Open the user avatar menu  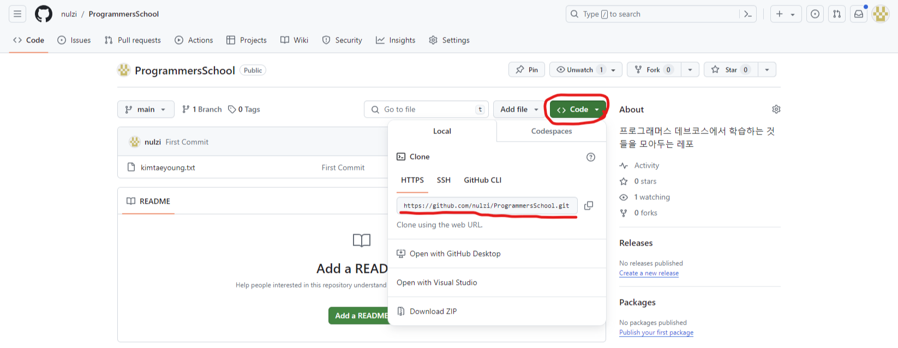point(881,14)
